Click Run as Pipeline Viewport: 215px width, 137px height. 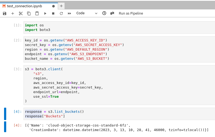click(131, 13)
